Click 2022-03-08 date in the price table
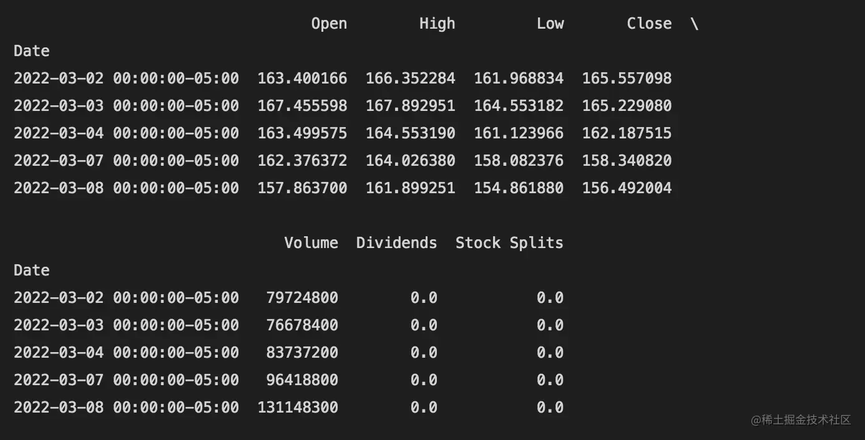 pos(126,188)
